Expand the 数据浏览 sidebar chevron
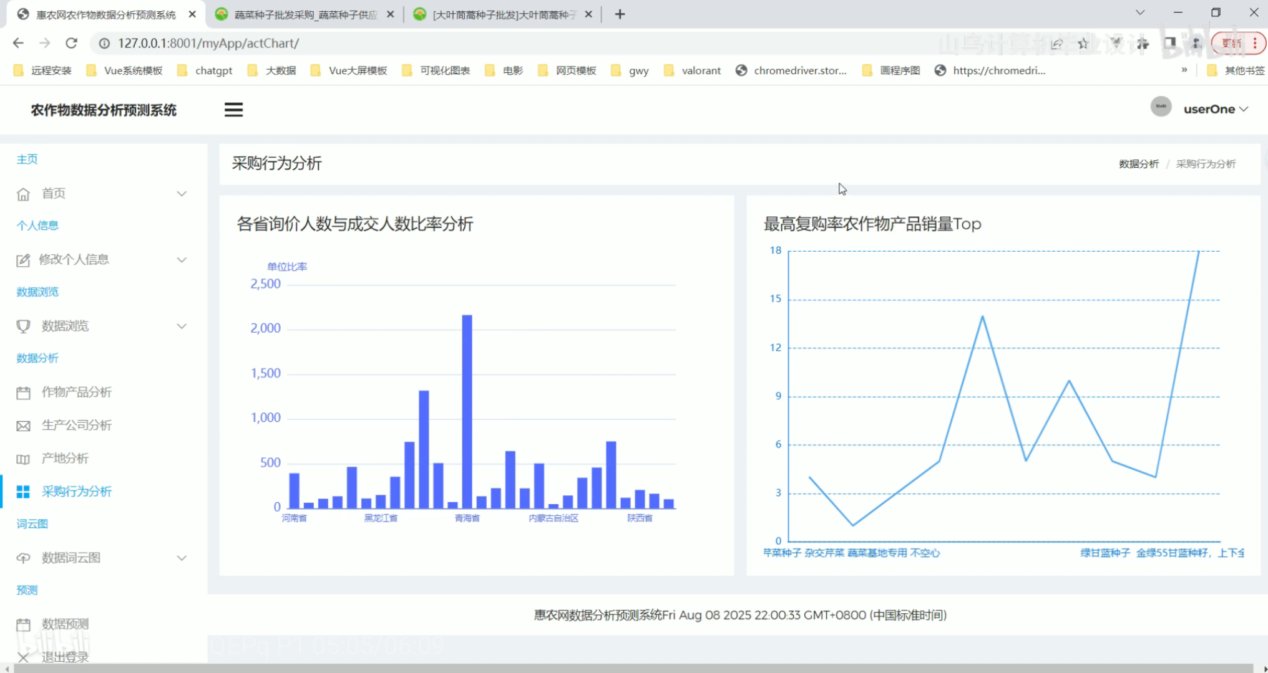This screenshot has height=673, width=1268. tap(182, 326)
